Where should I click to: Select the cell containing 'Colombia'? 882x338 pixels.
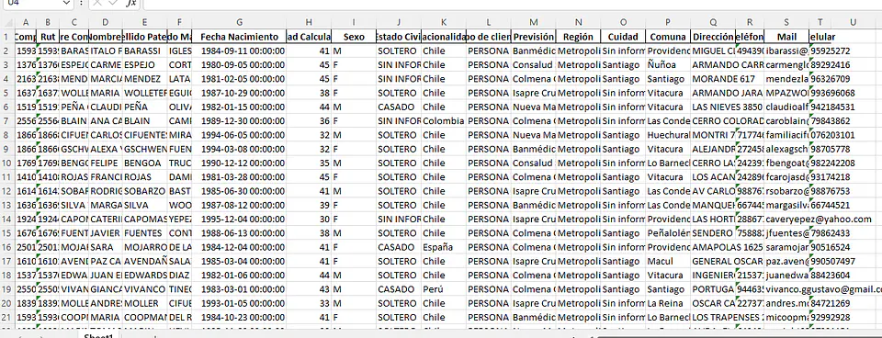click(444, 121)
